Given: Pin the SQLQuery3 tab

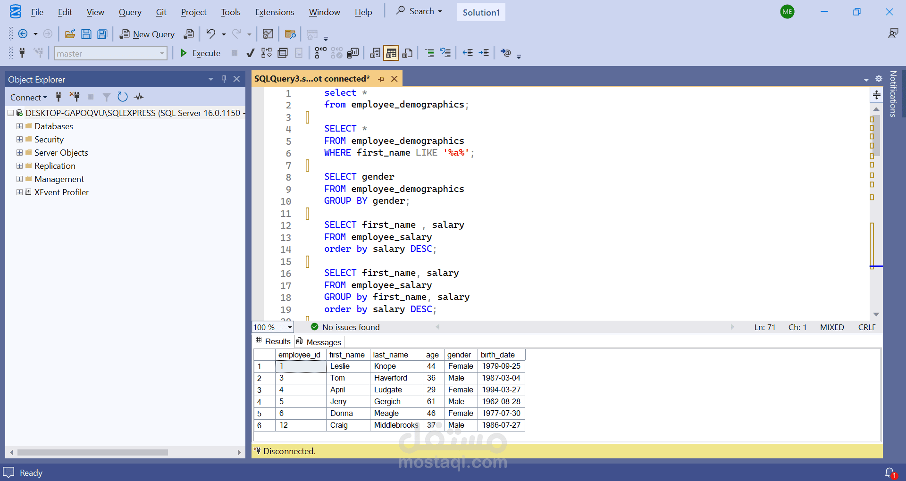Looking at the screenshot, I should coord(381,79).
